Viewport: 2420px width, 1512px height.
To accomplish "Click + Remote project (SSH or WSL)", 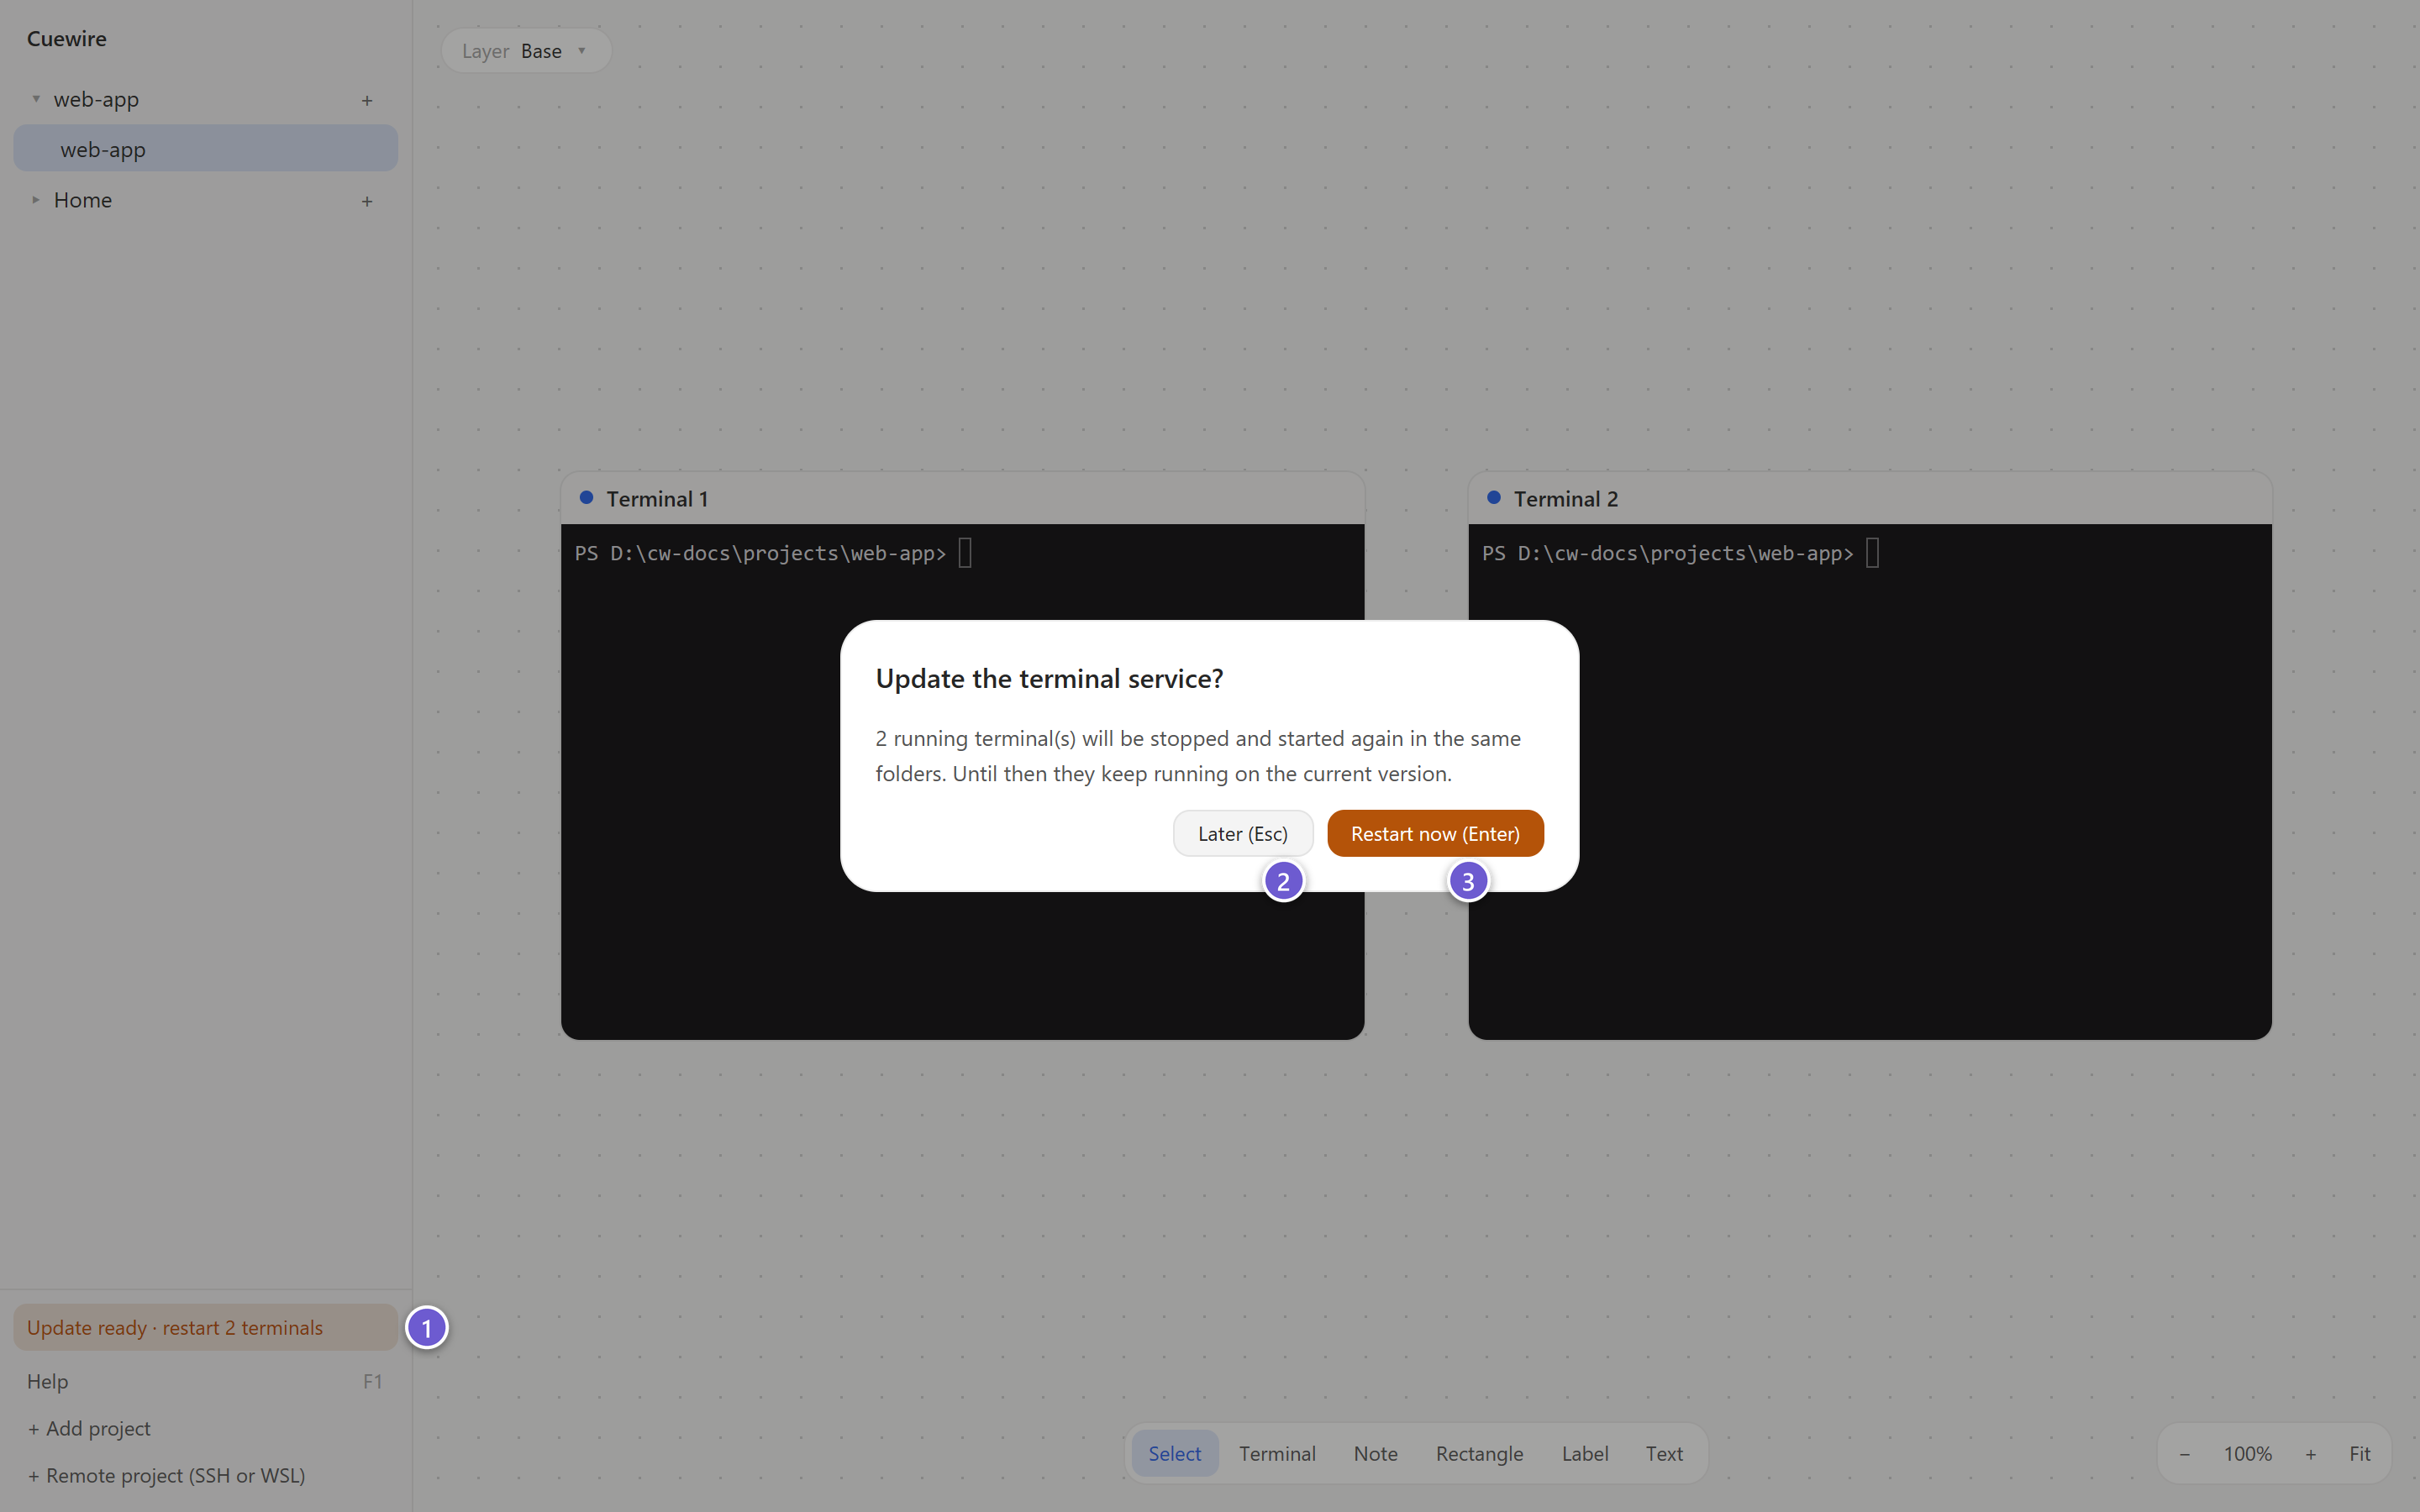I will pyautogui.click(x=166, y=1475).
